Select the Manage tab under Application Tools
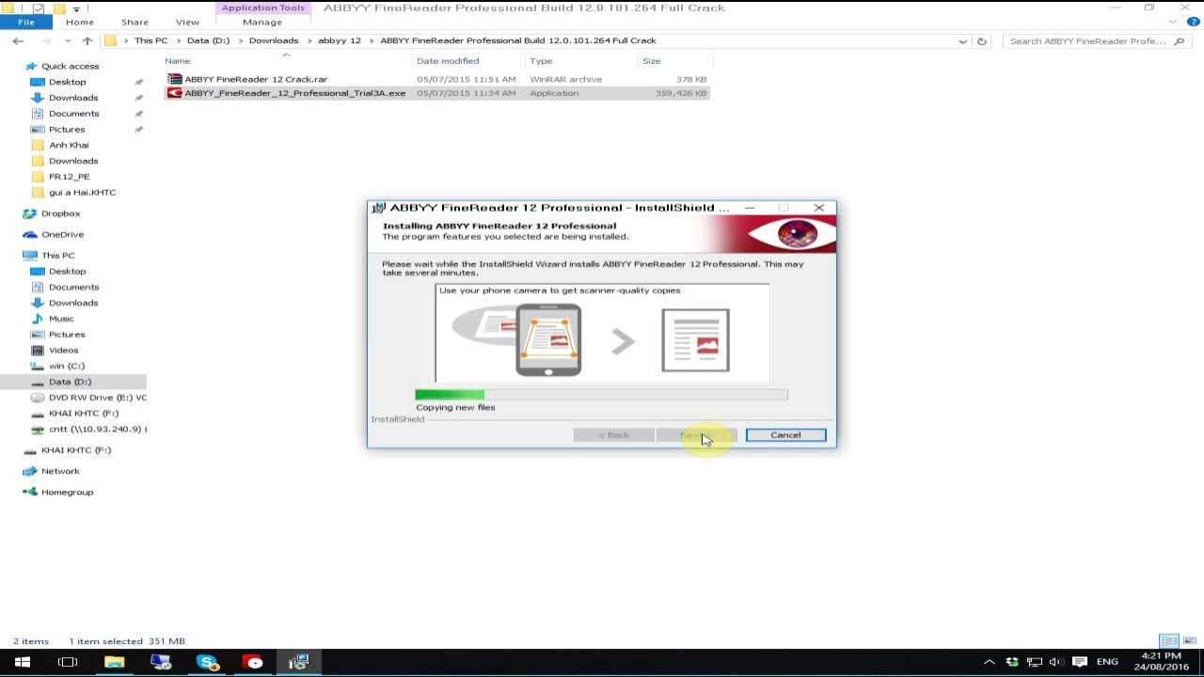Image resolution: width=1204 pixels, height=677 pixels. 262,22
